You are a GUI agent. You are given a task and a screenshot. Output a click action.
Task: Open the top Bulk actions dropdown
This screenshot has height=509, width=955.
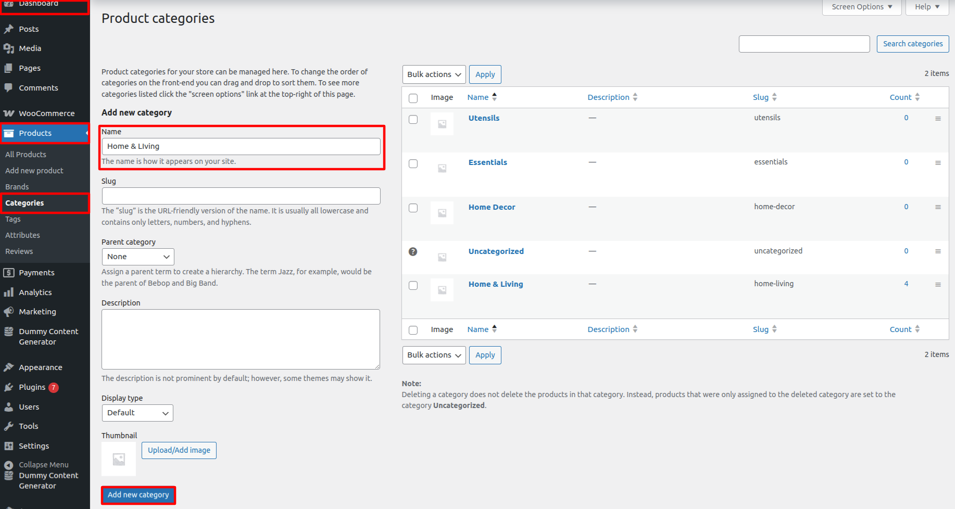[x=434, y=74]
